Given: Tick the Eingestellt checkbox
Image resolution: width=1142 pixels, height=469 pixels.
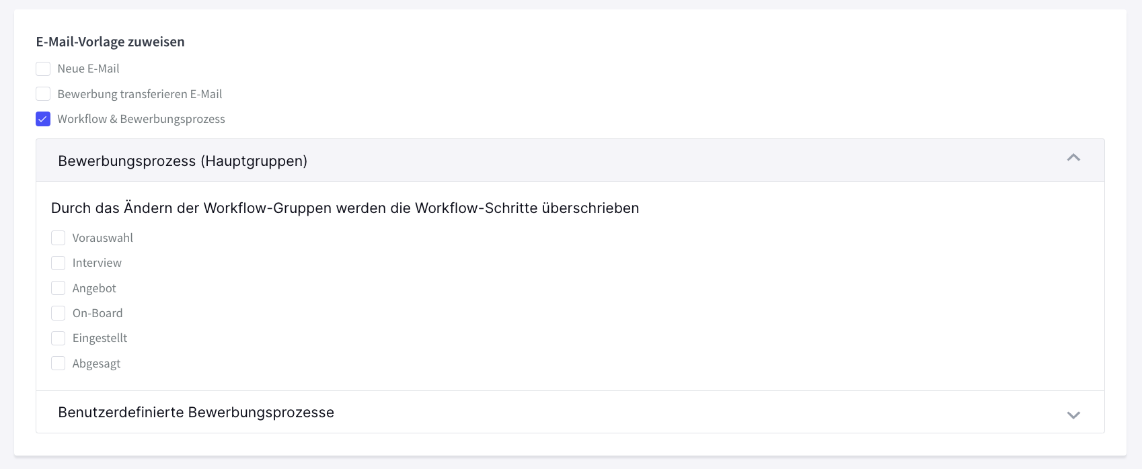Looking at the screenshot, I should (x=59, y=338).
